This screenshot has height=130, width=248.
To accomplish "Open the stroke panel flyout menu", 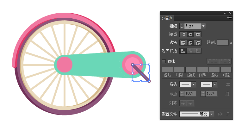I will [x=229, y=18].
